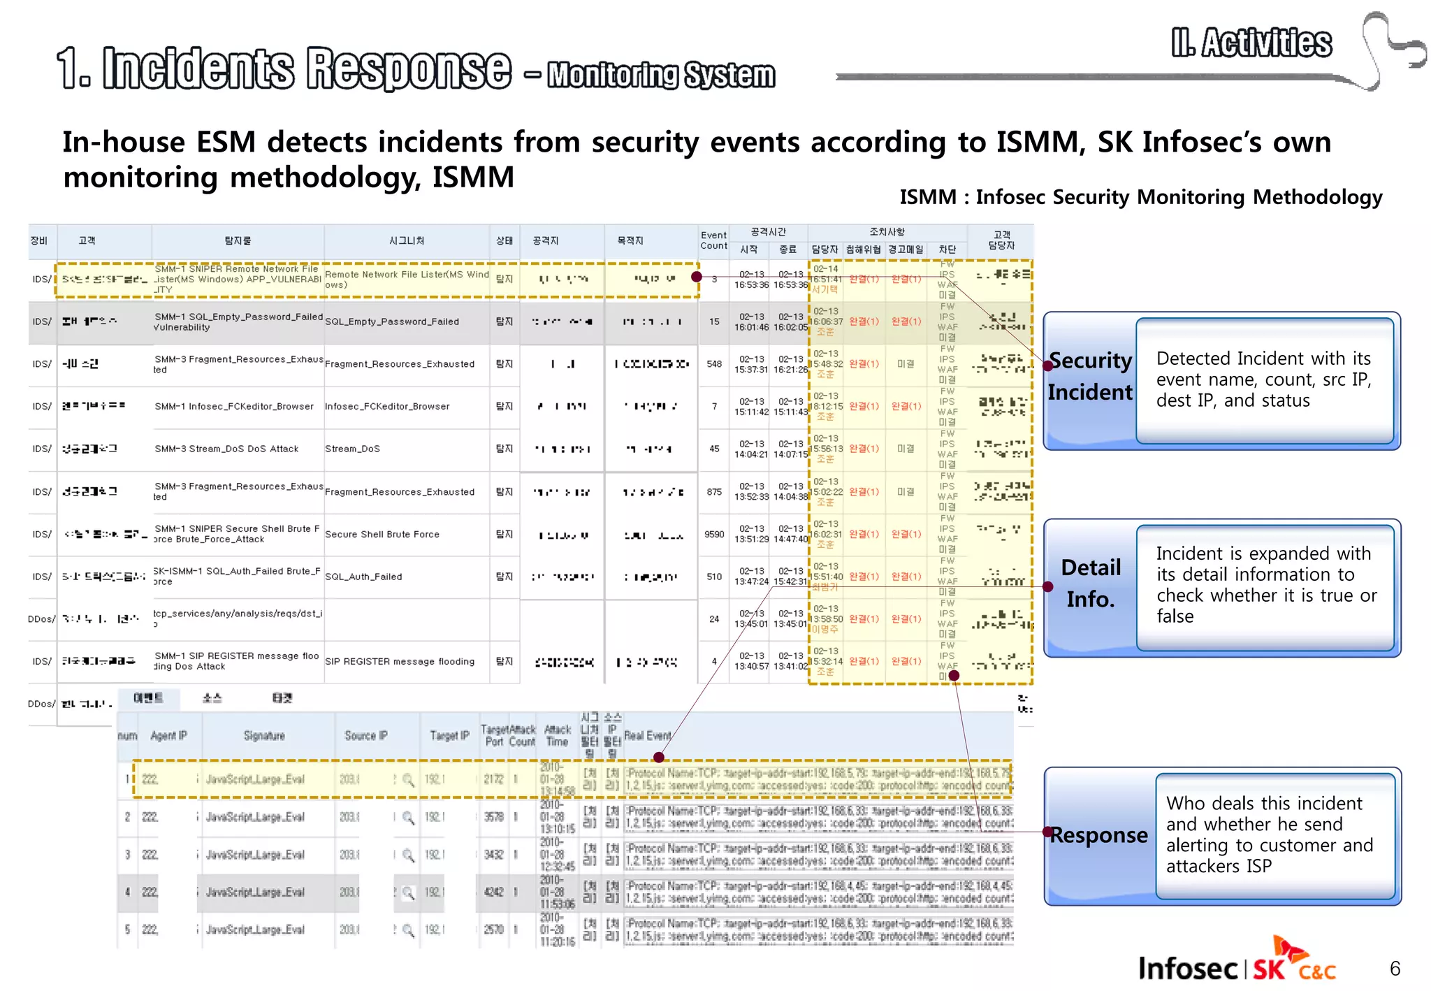Click the Infosec SK C&C logo

[x=1237, y=962]
